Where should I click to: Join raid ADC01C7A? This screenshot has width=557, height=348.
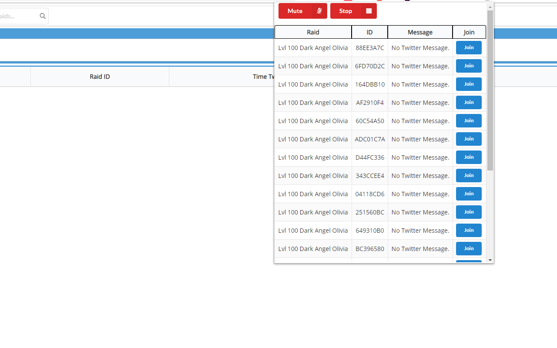[469, 139]
